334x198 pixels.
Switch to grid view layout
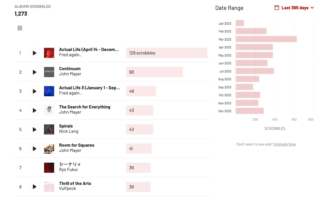20,28
